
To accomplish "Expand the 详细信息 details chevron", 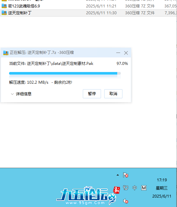I will pyautogui.click(x=12, y=94).
